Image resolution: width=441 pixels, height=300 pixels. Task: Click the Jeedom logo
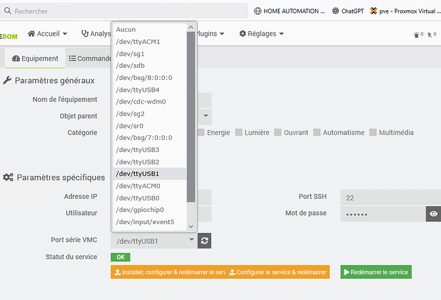[x=9, y=36]
